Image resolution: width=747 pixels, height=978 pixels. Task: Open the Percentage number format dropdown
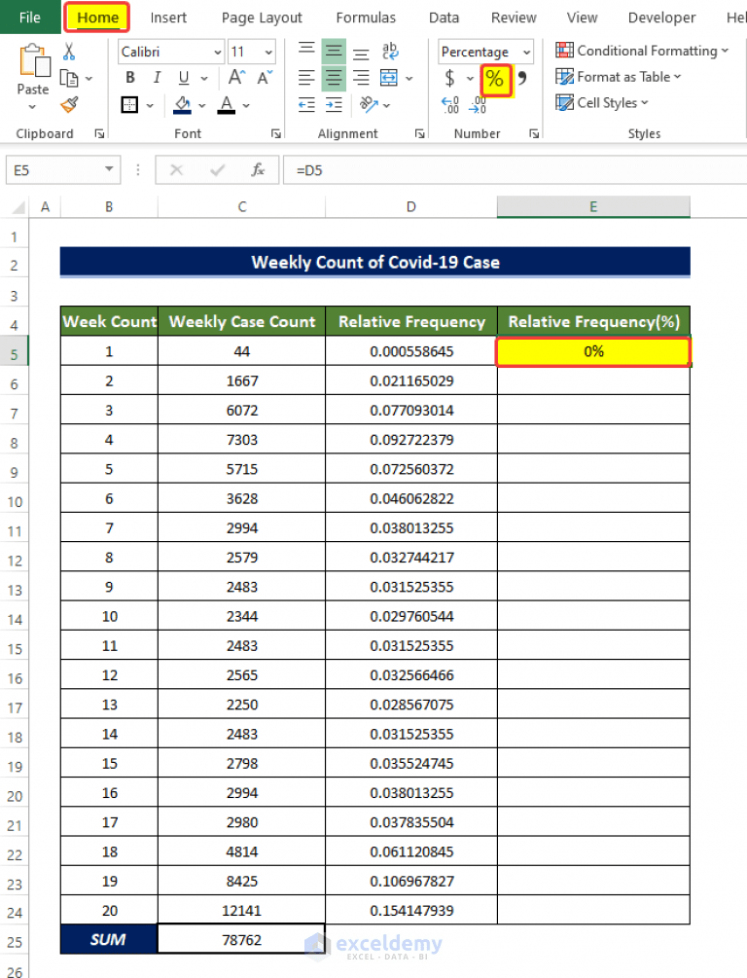pyautogui.click(x=527, y=52)
